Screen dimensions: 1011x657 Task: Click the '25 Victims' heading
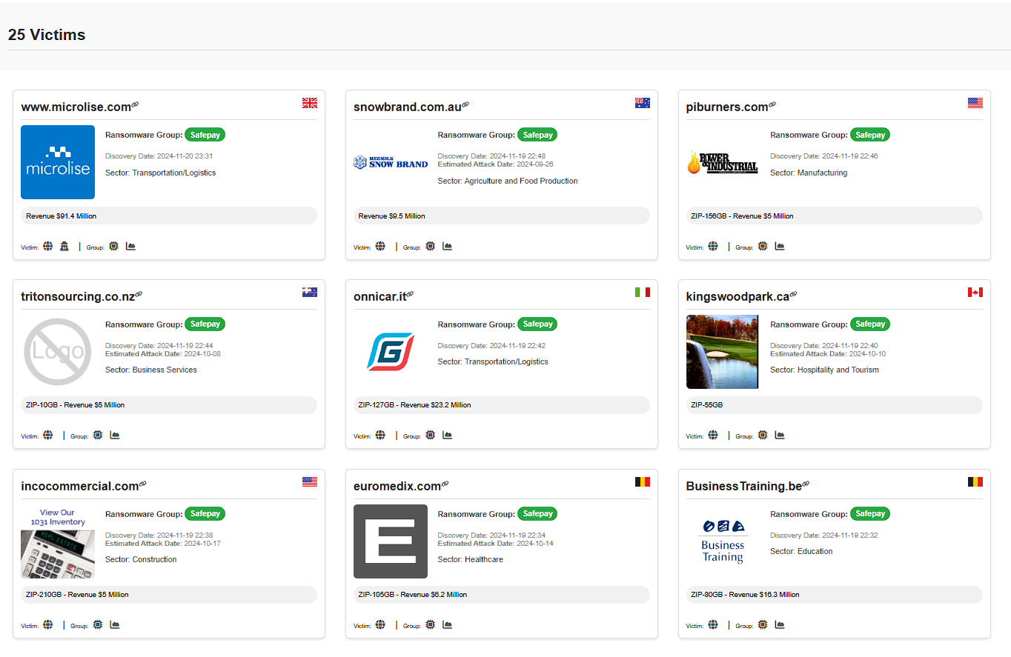pos(47,35)
